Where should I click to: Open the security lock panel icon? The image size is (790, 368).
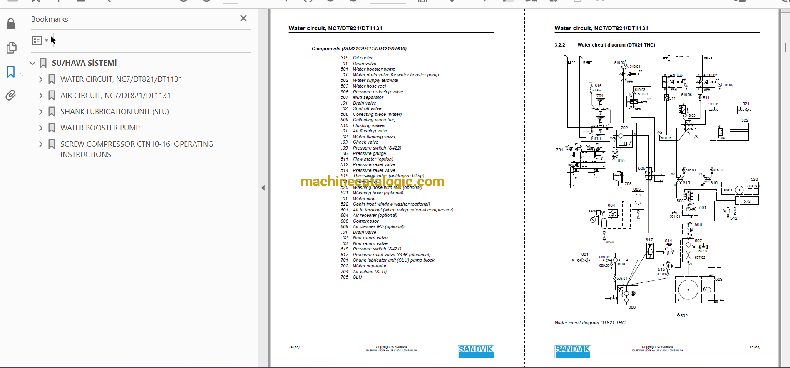(x=11, y=24)
